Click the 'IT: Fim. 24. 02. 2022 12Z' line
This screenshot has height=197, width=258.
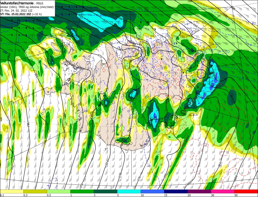[x=16, y=11]
